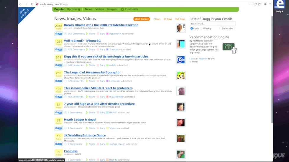
Task: Bookmark page with the star icon
Action: coord(259,4)
